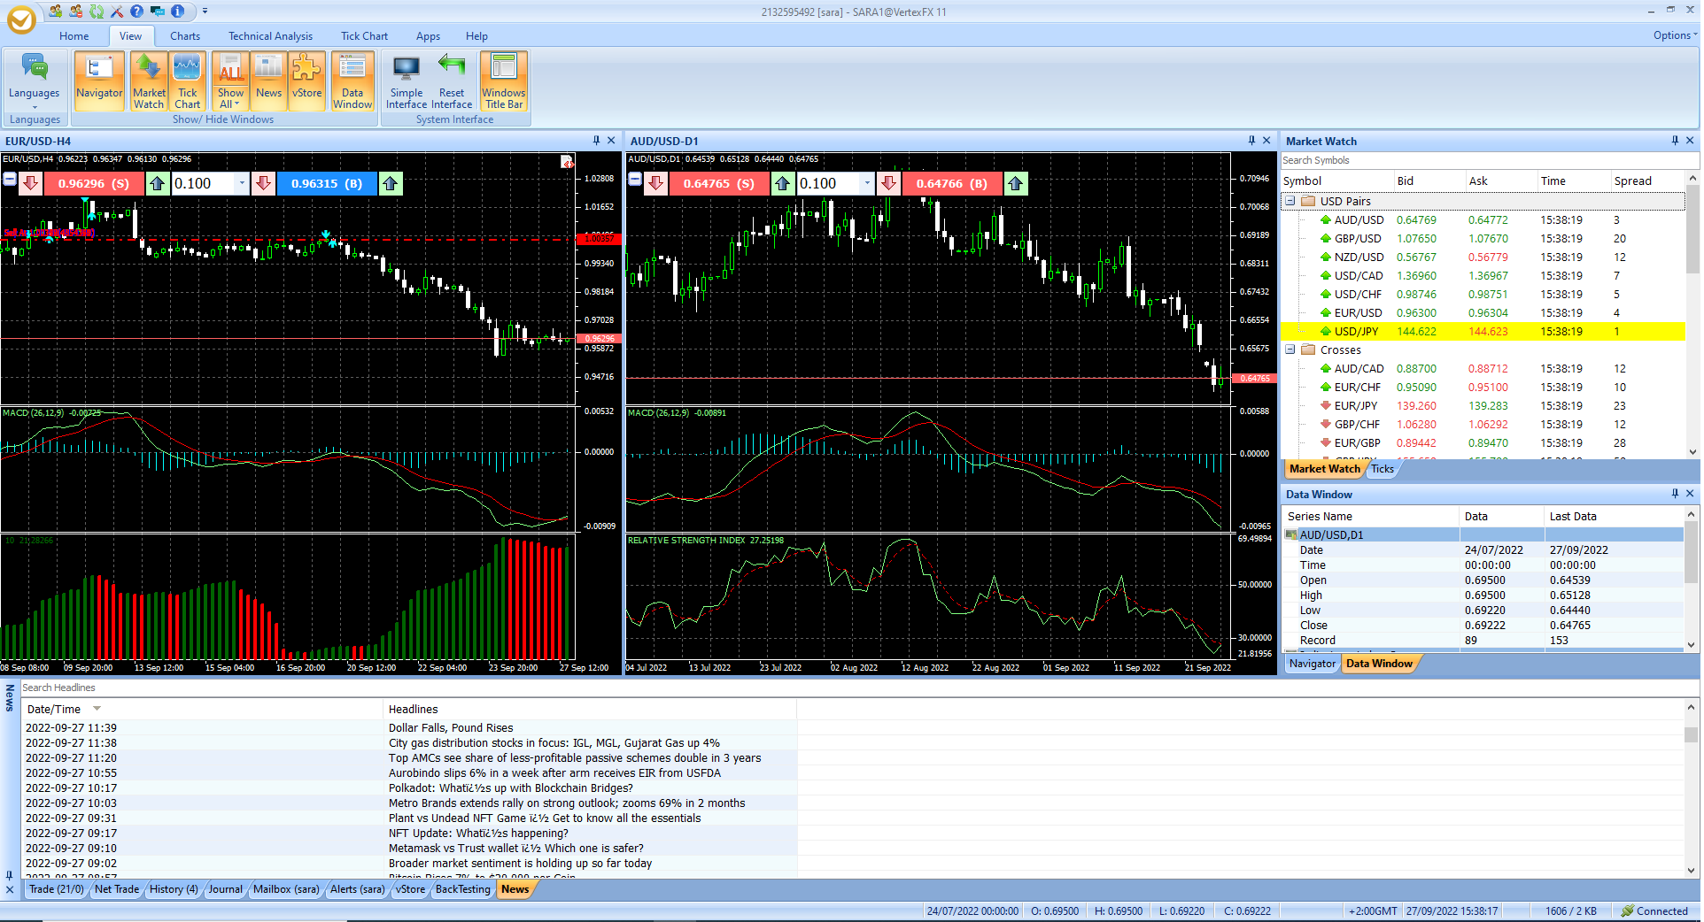Click the AUD/USD buy price button
The width and height of the screenshot is (1704, 922).
pos(951,183)
